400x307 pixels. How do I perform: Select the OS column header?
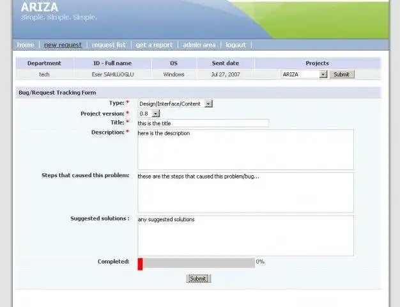coord(174,63)
